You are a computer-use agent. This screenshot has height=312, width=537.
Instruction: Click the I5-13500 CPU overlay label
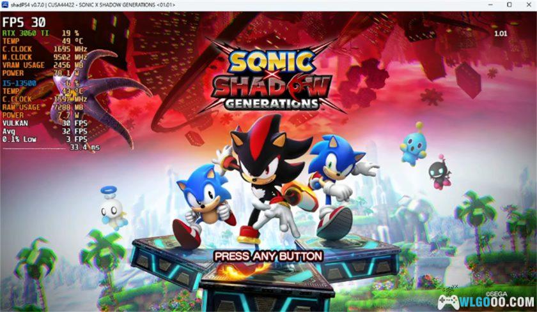(x=20, y=83)
